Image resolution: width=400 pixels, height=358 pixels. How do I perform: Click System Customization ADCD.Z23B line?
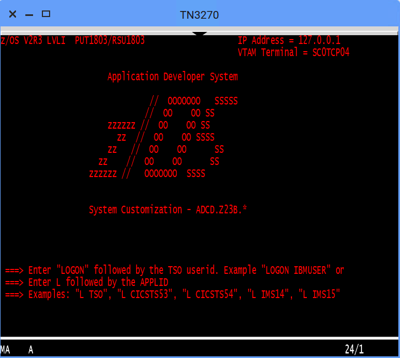coord(167,210)
